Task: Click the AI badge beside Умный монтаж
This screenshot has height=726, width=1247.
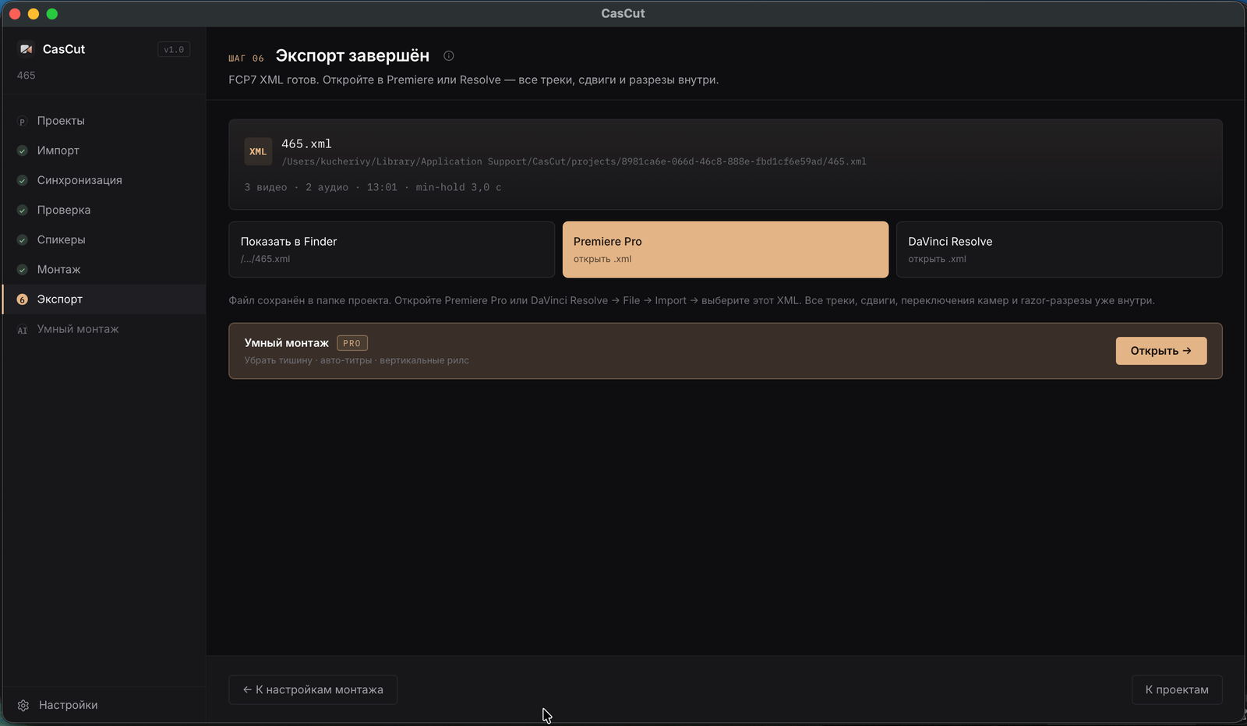Action: click(x=22, y=330)
